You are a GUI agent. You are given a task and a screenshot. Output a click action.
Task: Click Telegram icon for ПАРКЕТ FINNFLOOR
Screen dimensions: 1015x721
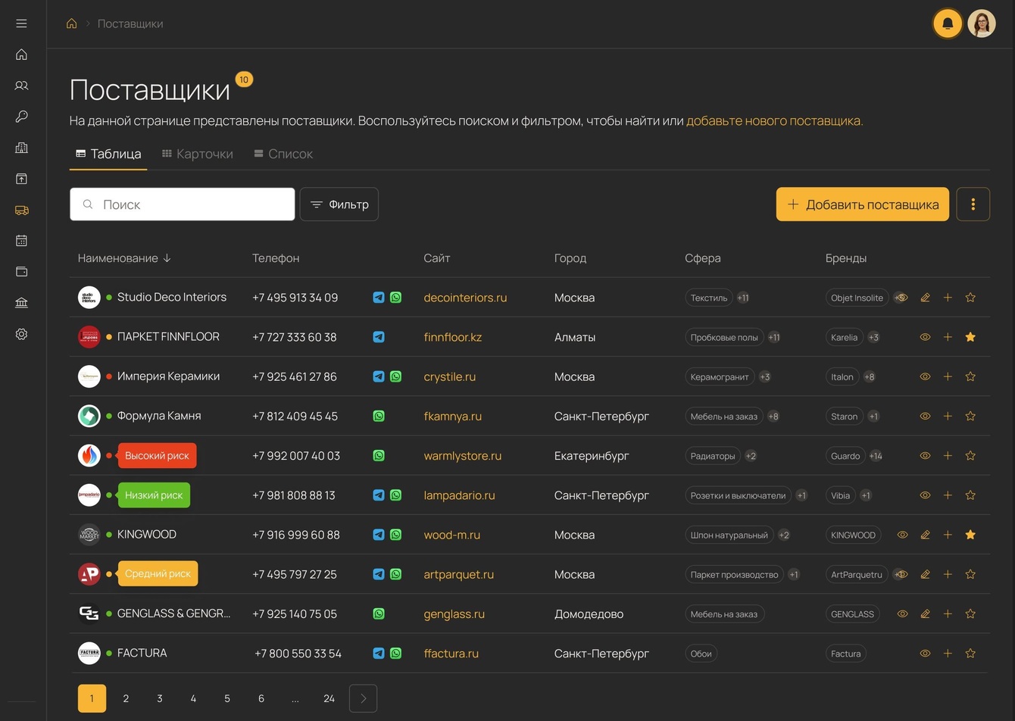click(379, 337)
